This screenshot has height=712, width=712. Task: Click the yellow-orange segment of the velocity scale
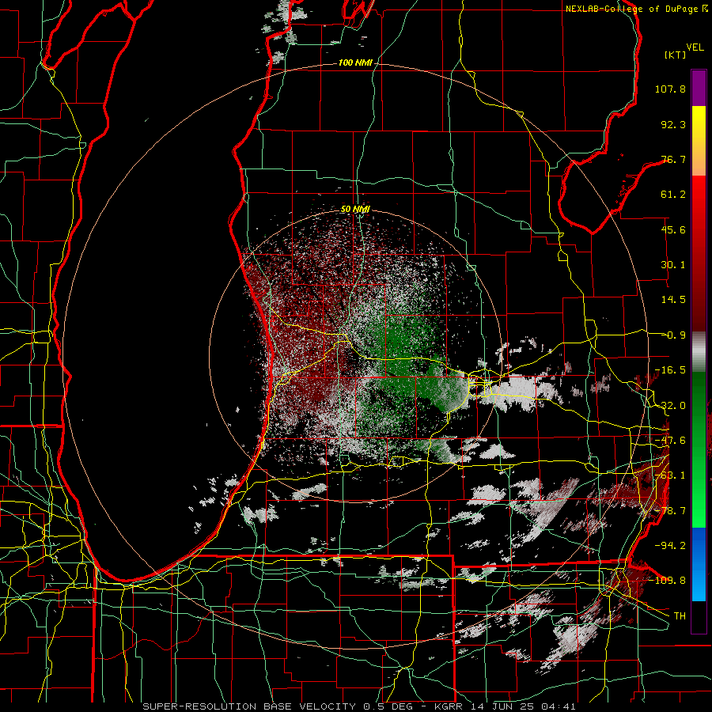pos(699,141)
